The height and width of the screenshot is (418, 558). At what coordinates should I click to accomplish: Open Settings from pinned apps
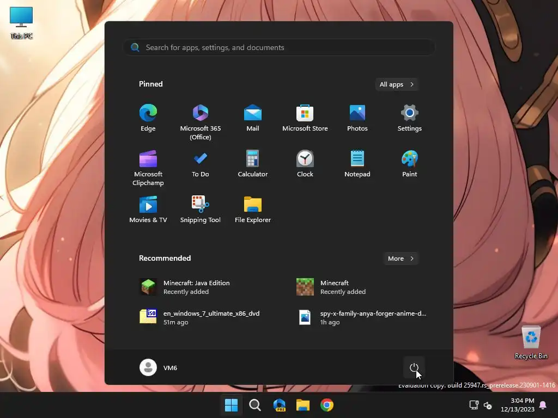[410, 118]
